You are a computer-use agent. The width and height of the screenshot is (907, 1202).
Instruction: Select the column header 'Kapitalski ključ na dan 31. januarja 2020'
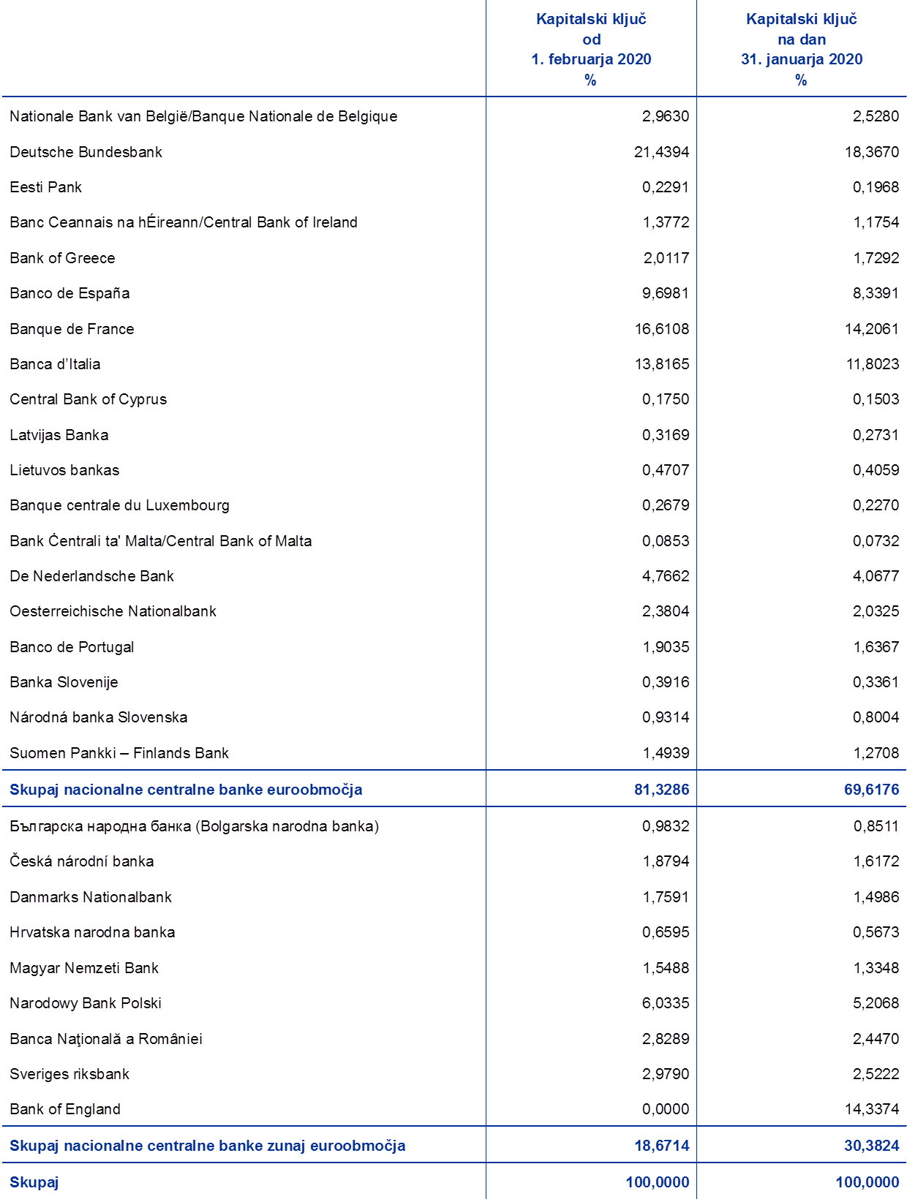pos(802,49)
